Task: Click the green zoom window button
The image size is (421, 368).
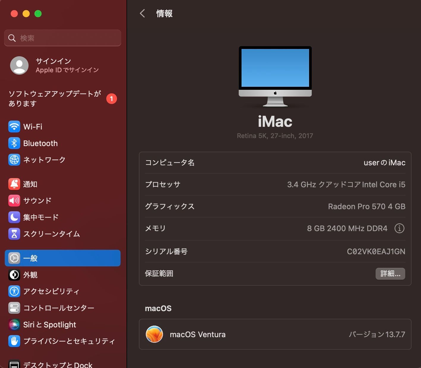Action: [38, 14]
